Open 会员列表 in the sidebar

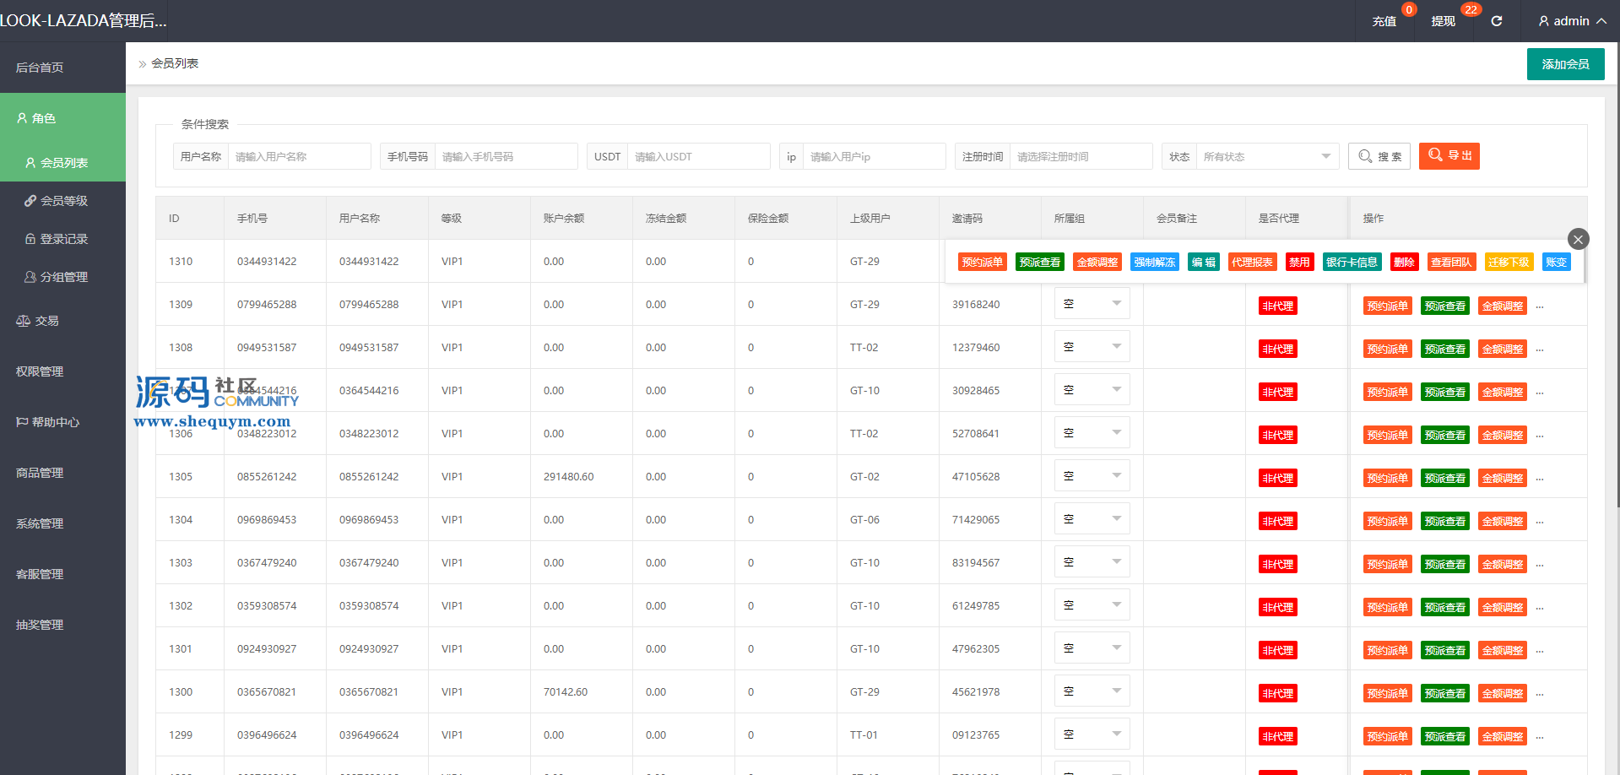62,163
